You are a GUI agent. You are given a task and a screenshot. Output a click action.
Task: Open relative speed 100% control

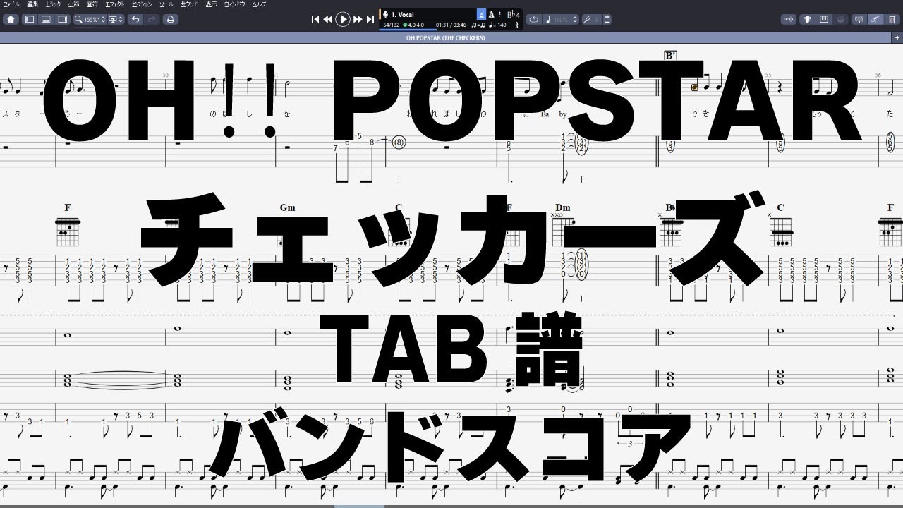[557, 19]
